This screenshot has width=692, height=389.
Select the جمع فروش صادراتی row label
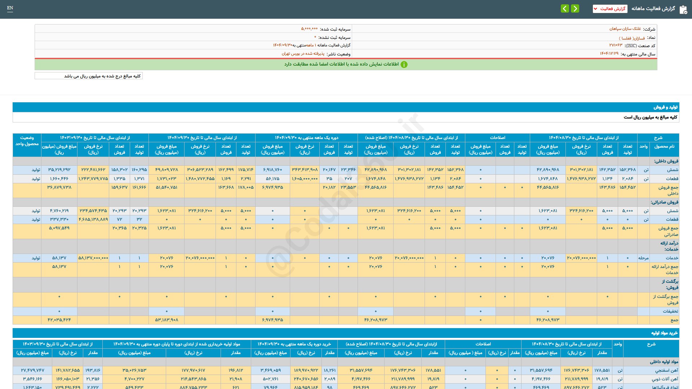click(x=668, y=231)
